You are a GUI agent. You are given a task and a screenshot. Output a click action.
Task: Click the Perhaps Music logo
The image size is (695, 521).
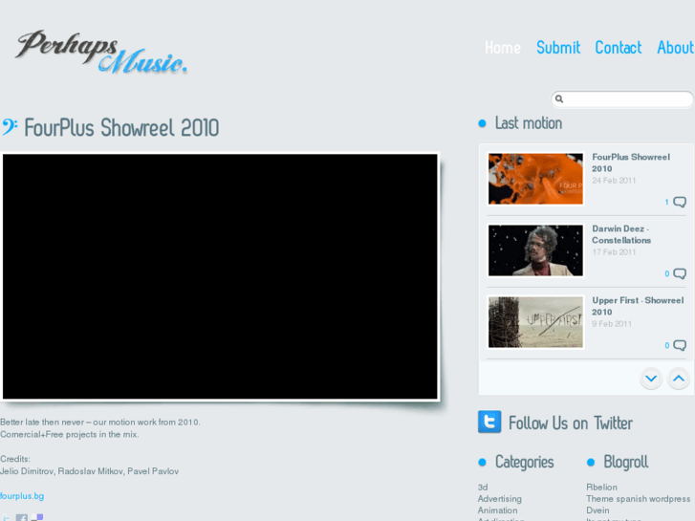101,52
